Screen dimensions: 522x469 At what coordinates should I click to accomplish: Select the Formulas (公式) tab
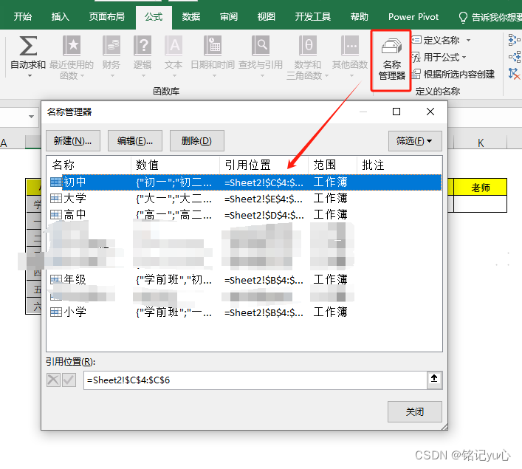tap(154, 17)
